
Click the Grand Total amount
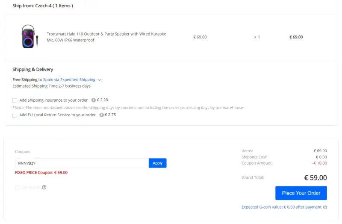click(315, 177)
